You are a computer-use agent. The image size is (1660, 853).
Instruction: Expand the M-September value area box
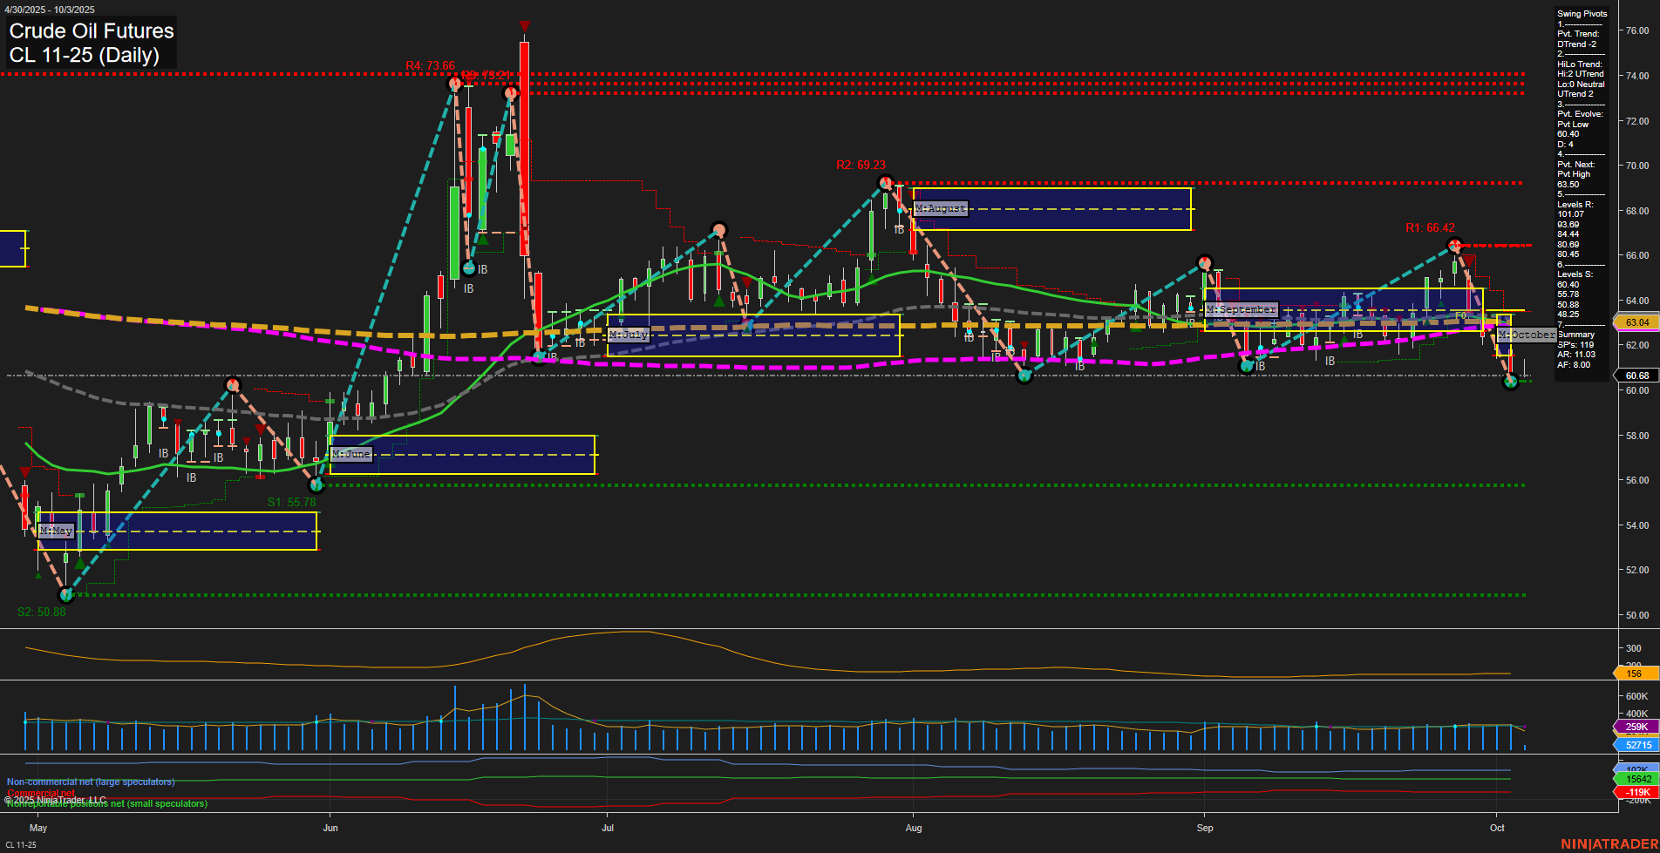click(1241, 308)
